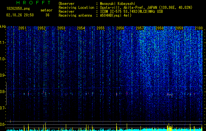Click the H-shaped red echo near 2058
206x131 pixels.
(170, 95)
